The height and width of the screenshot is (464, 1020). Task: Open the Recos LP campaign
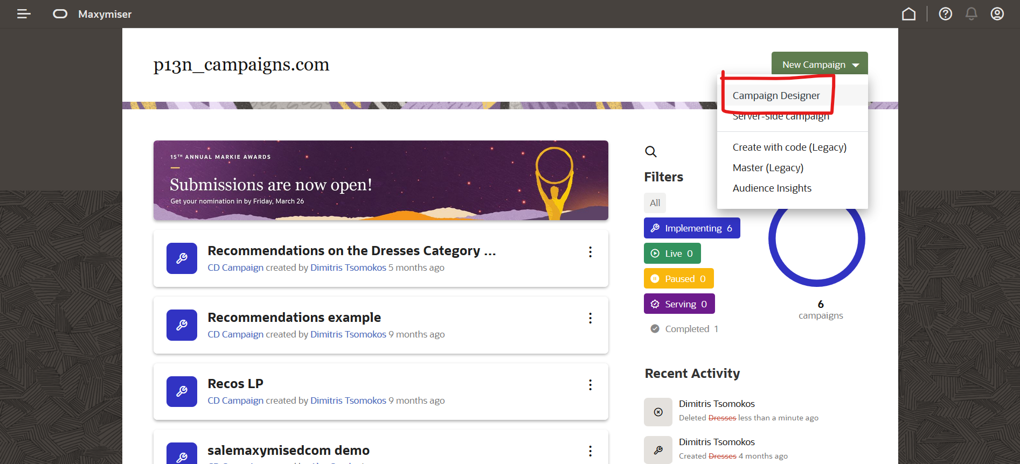pos(235,384)
